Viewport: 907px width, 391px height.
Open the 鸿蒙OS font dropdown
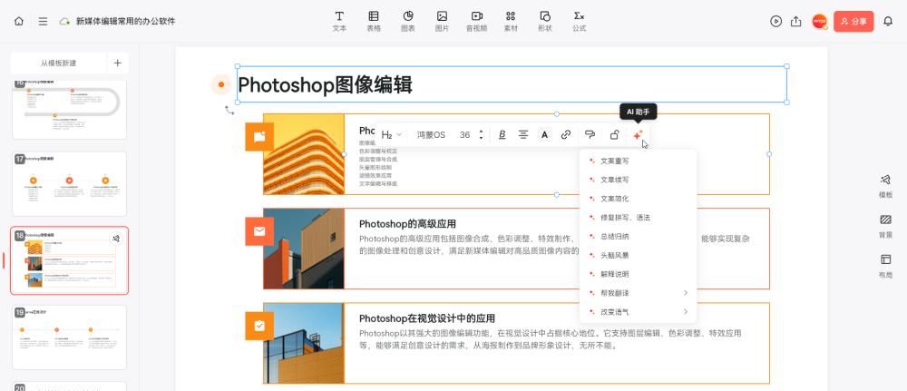[431, 135]
